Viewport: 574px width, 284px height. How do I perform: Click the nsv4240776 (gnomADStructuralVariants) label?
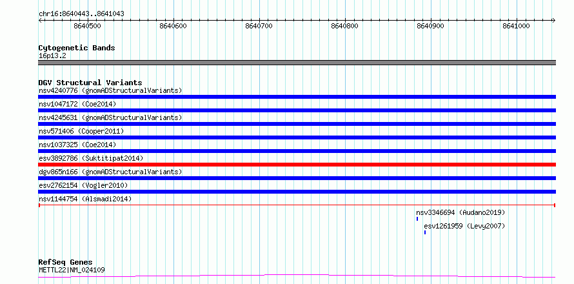click(110, 90)
